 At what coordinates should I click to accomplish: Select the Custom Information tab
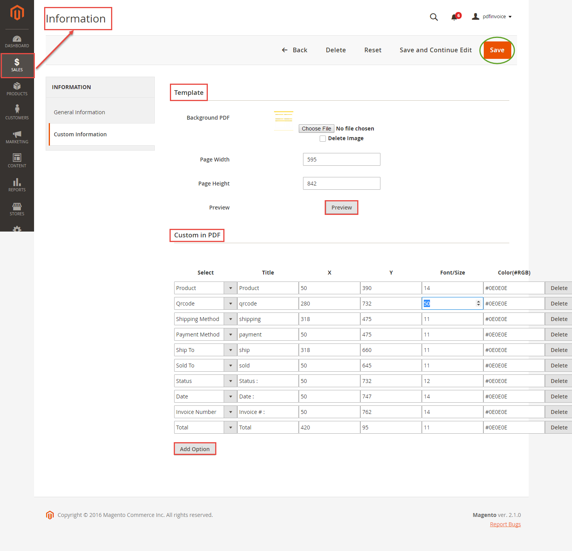[80, 134]
